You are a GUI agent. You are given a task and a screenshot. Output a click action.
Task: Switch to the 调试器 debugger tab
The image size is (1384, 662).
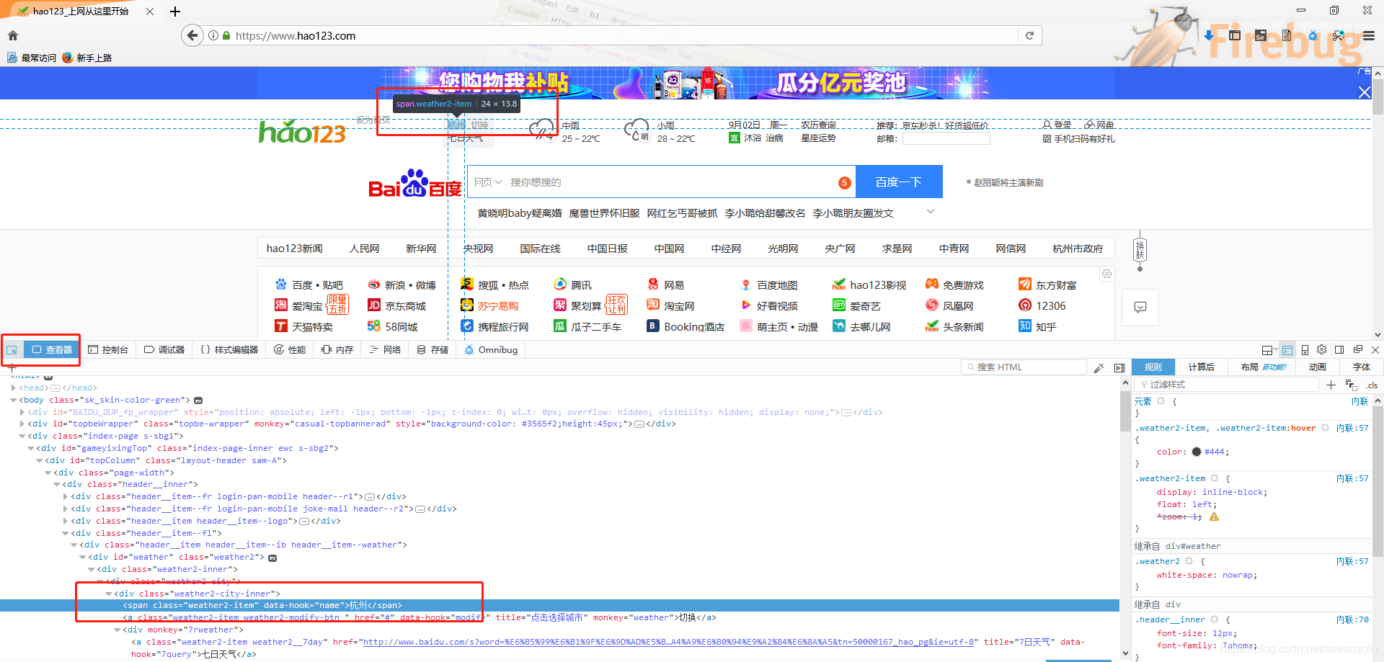click(164, 349)
